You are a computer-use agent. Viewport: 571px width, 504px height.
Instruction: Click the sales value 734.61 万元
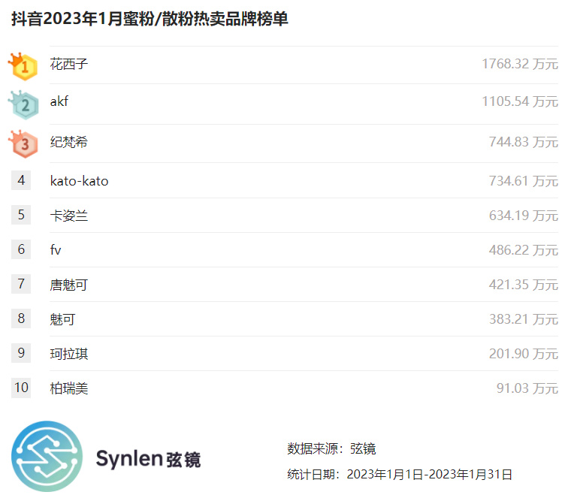(524, 181)
